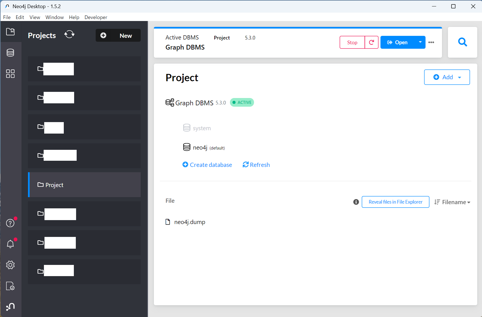This screenshot has width=482, height=317.
Task: Open the Settings gear
Action: [x=10, y=265]
